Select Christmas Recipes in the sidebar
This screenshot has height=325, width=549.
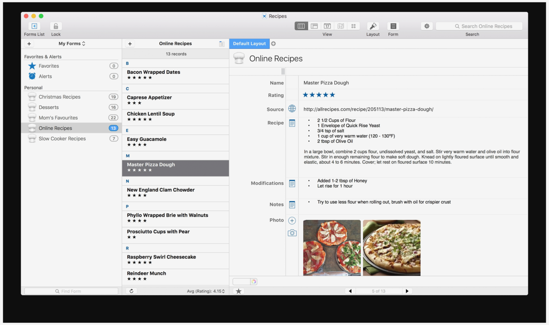[x=59, y=96]
